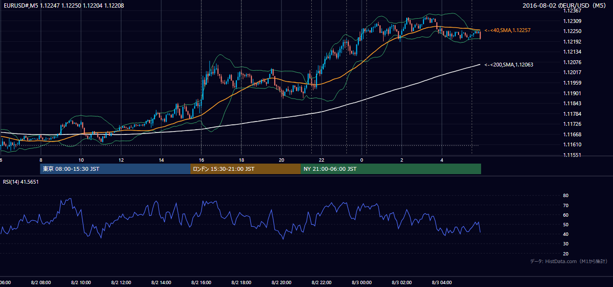The height and width of the screenshot is (287, 613).
Task: Click the 8/2 16:00 date label
Action: click(x=201, y=283)
